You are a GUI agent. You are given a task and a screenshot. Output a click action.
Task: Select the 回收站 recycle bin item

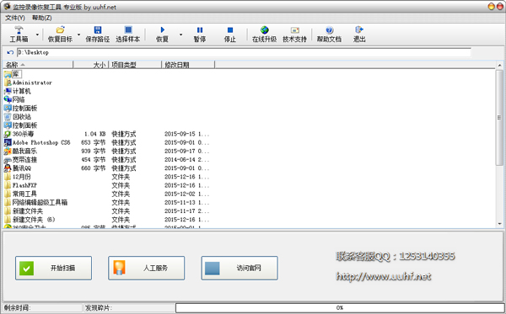click(18, 116)
